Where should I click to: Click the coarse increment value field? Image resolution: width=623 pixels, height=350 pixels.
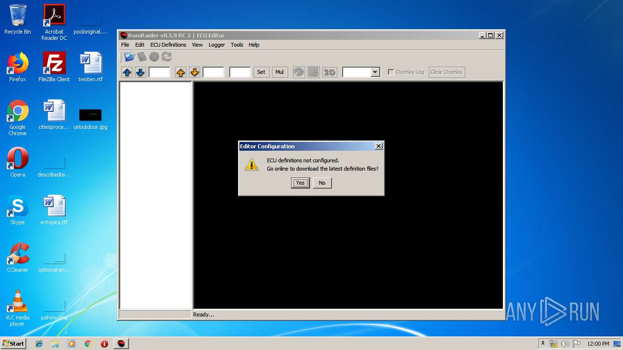click(x=213, y=72)
